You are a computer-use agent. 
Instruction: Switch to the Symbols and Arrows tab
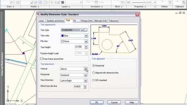(55, 21)
